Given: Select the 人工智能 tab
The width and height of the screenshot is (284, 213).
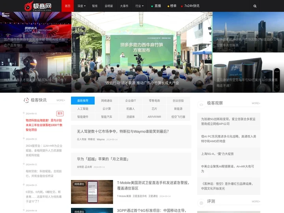Looking at the screenshot, I should point(83,109).
